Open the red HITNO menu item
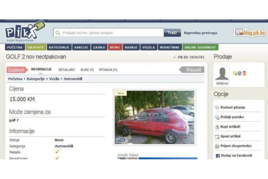This screenshot has width=268, height=179. click(x=115, y=47)
